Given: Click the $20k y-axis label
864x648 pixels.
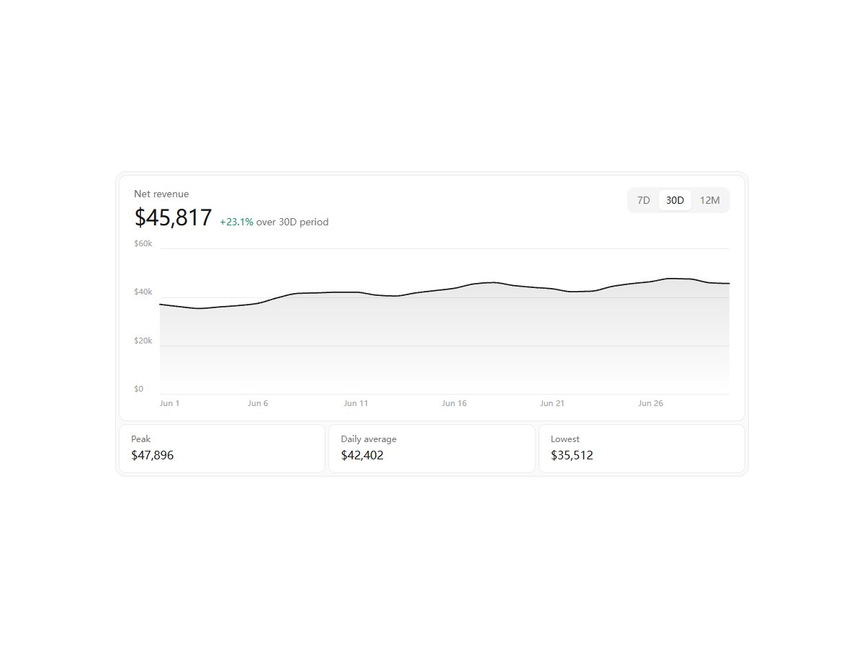Looking at the screenshot, I should coord(143,341).
